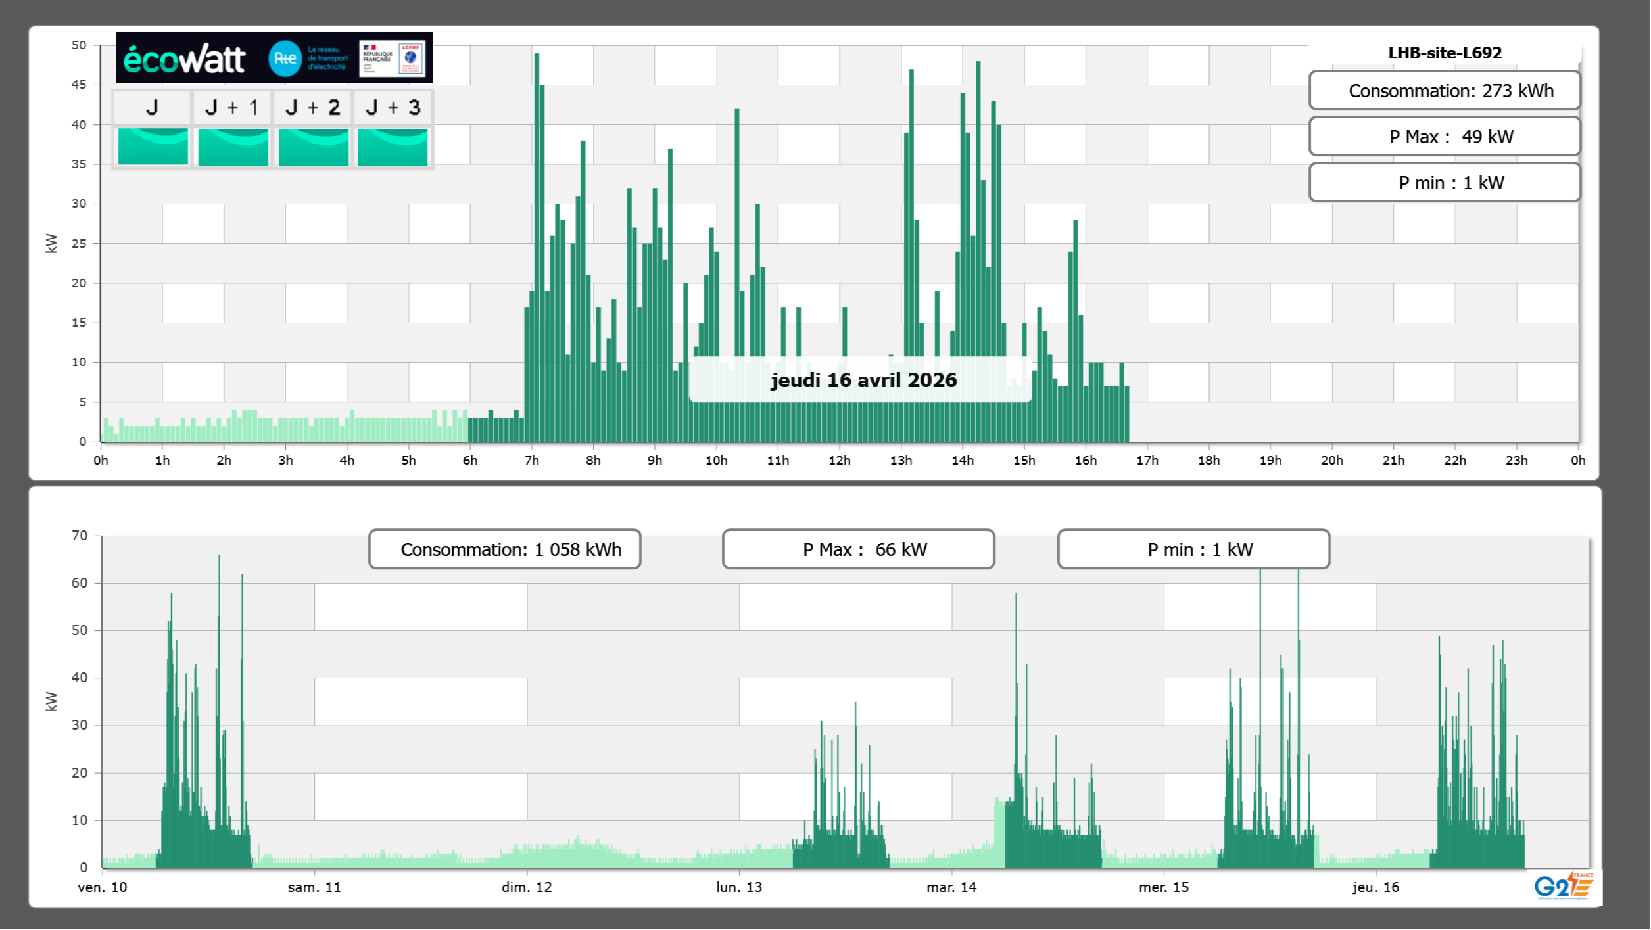
Task: Click the green wave icon under J + 1
Action: pos(233,146)
